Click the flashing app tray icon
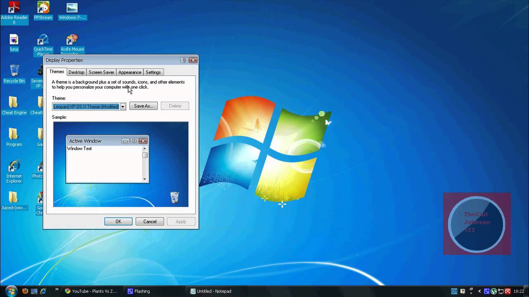Screen dimensions: 529x297 [486, 291]
